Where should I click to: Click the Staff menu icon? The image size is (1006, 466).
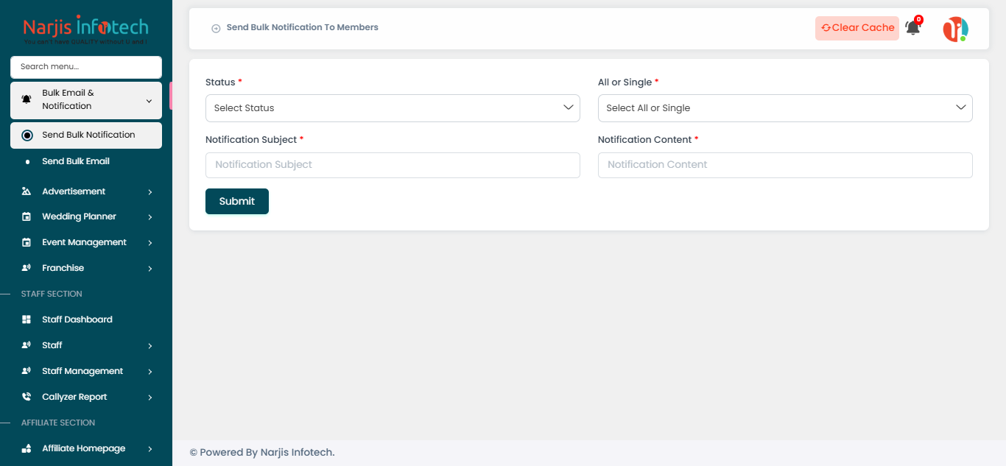27,345
